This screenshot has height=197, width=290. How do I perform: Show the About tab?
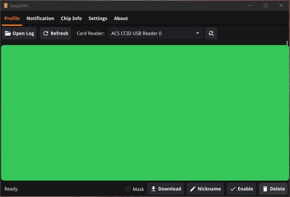[121, 18]
